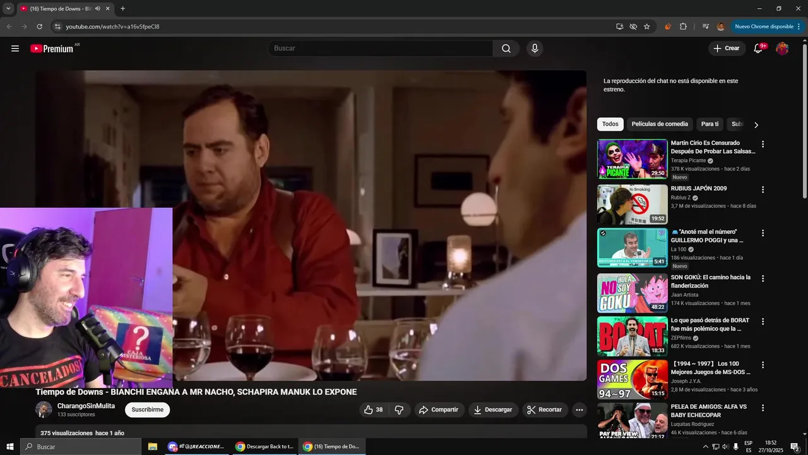Reload the page in Chrome

click(x=39, y=27)
